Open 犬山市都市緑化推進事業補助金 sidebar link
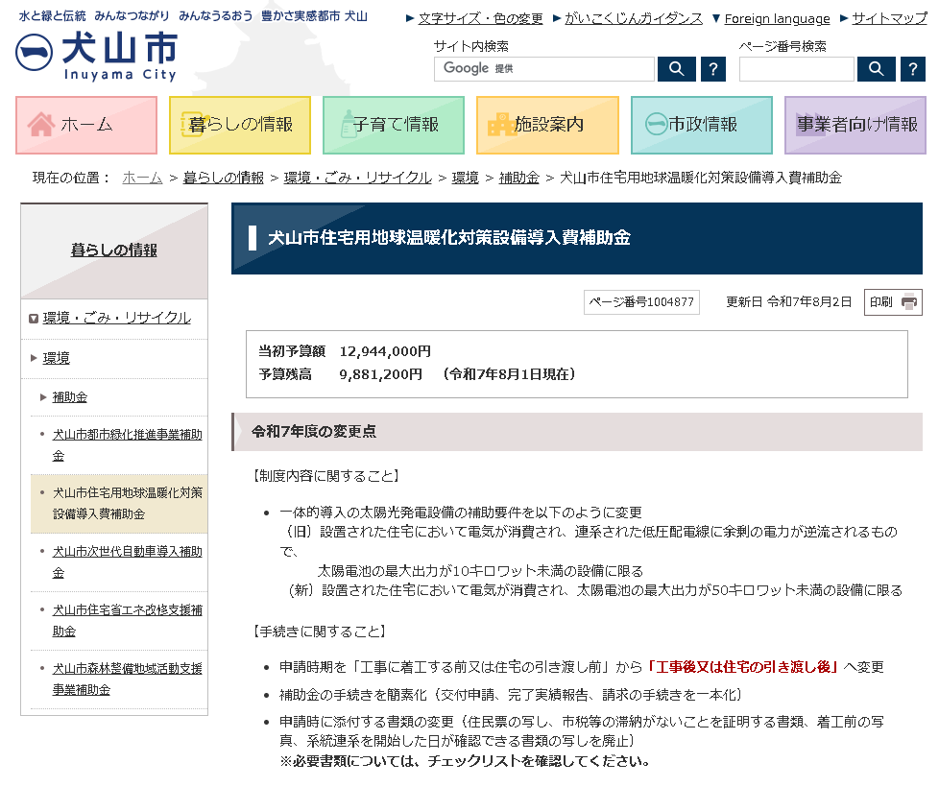Viewport: 939px width, 787px height. [x=127, y=444]
